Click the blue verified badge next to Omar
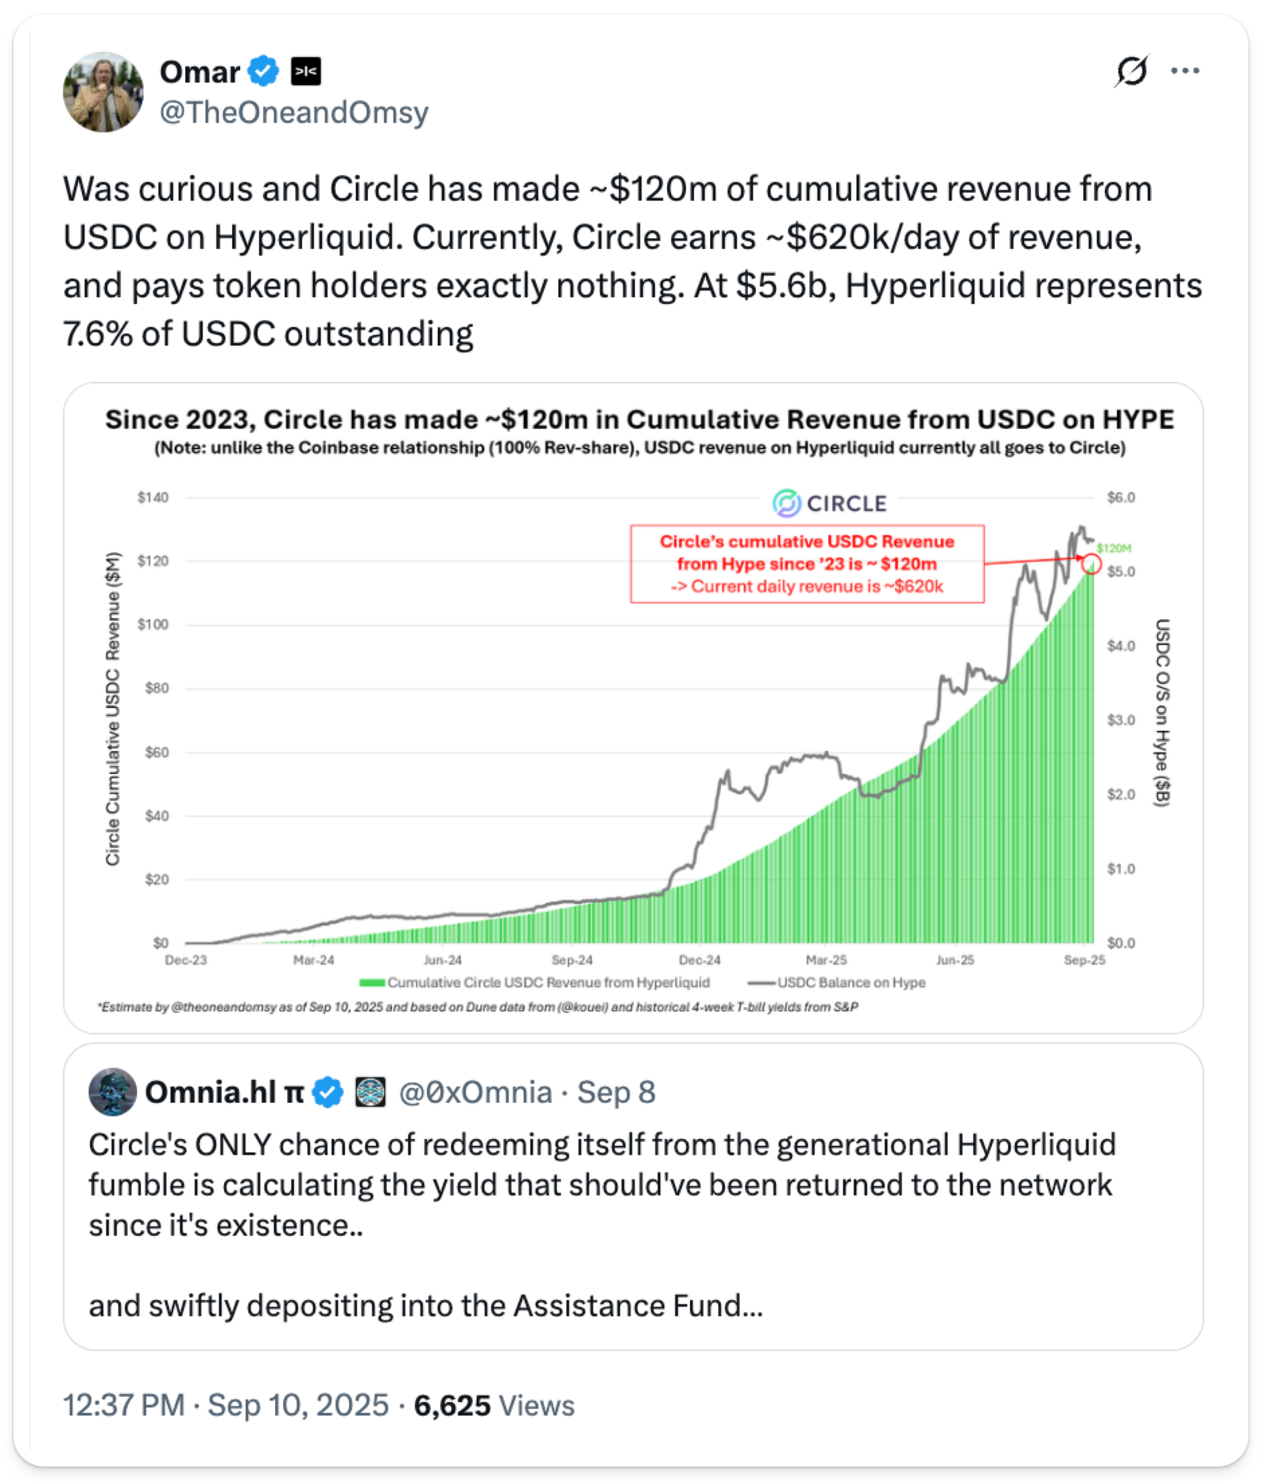 coord(263,71)
